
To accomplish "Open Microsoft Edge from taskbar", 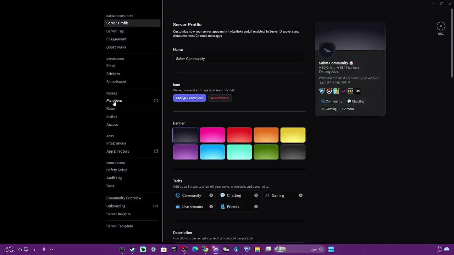I will click(x=195, y=249).
